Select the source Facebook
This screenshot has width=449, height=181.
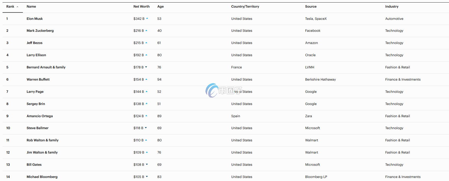tap(313, 31)
